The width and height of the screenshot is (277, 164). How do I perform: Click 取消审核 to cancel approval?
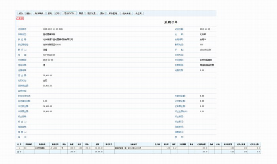point(38,13)
